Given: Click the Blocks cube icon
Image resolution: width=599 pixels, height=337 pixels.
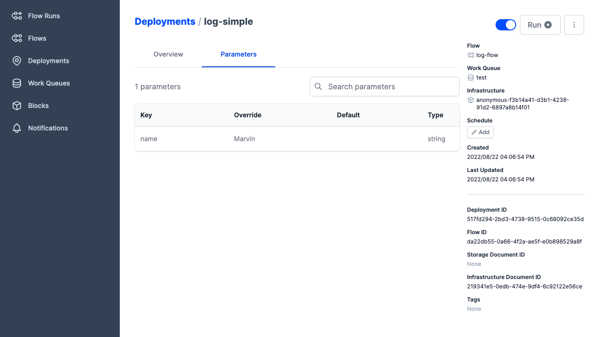Looking at the screenshot, I should pyautogui.click(x=17, y=106).
